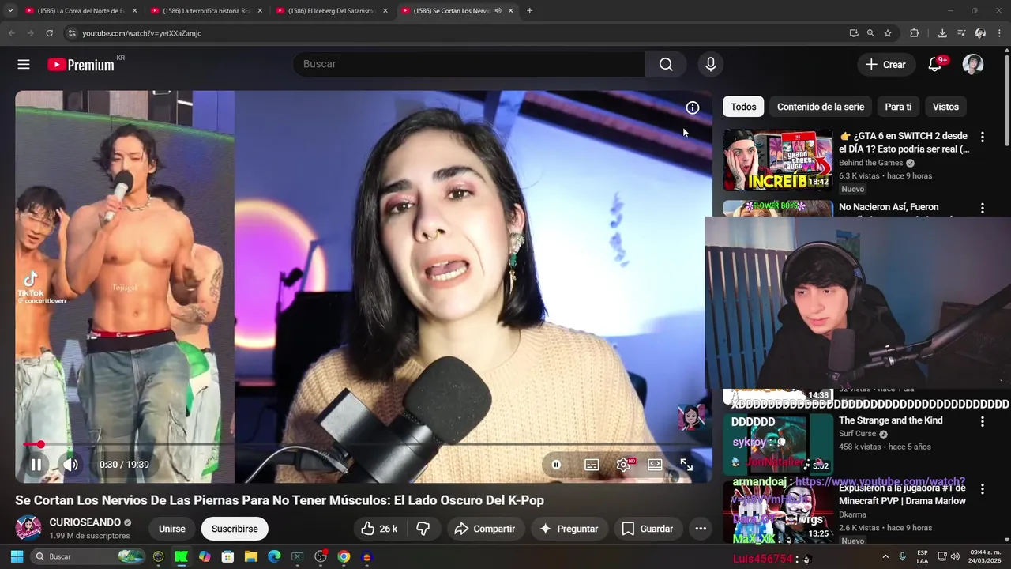
Task: Open Chrome extensions puzzle icon
Action: pos(915,33)
